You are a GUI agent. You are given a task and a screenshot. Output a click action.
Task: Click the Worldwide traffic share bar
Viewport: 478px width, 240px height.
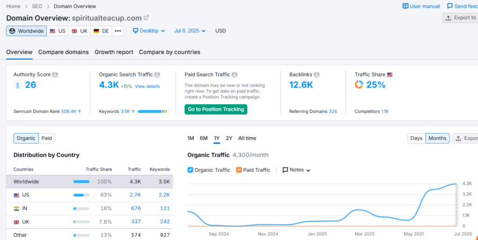point(81,182)
